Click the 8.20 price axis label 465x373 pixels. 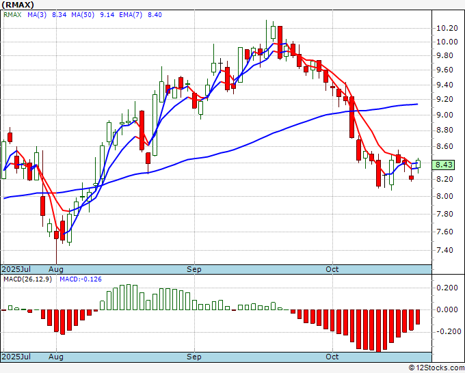(x=445, y=179)
